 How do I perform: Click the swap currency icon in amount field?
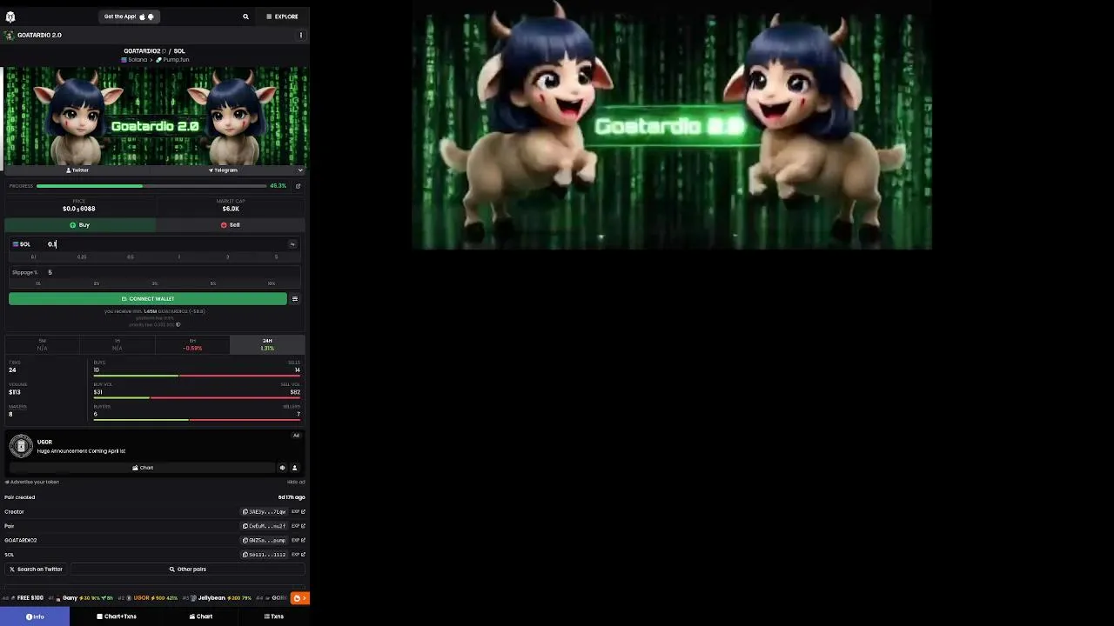(x=292, y=244)
